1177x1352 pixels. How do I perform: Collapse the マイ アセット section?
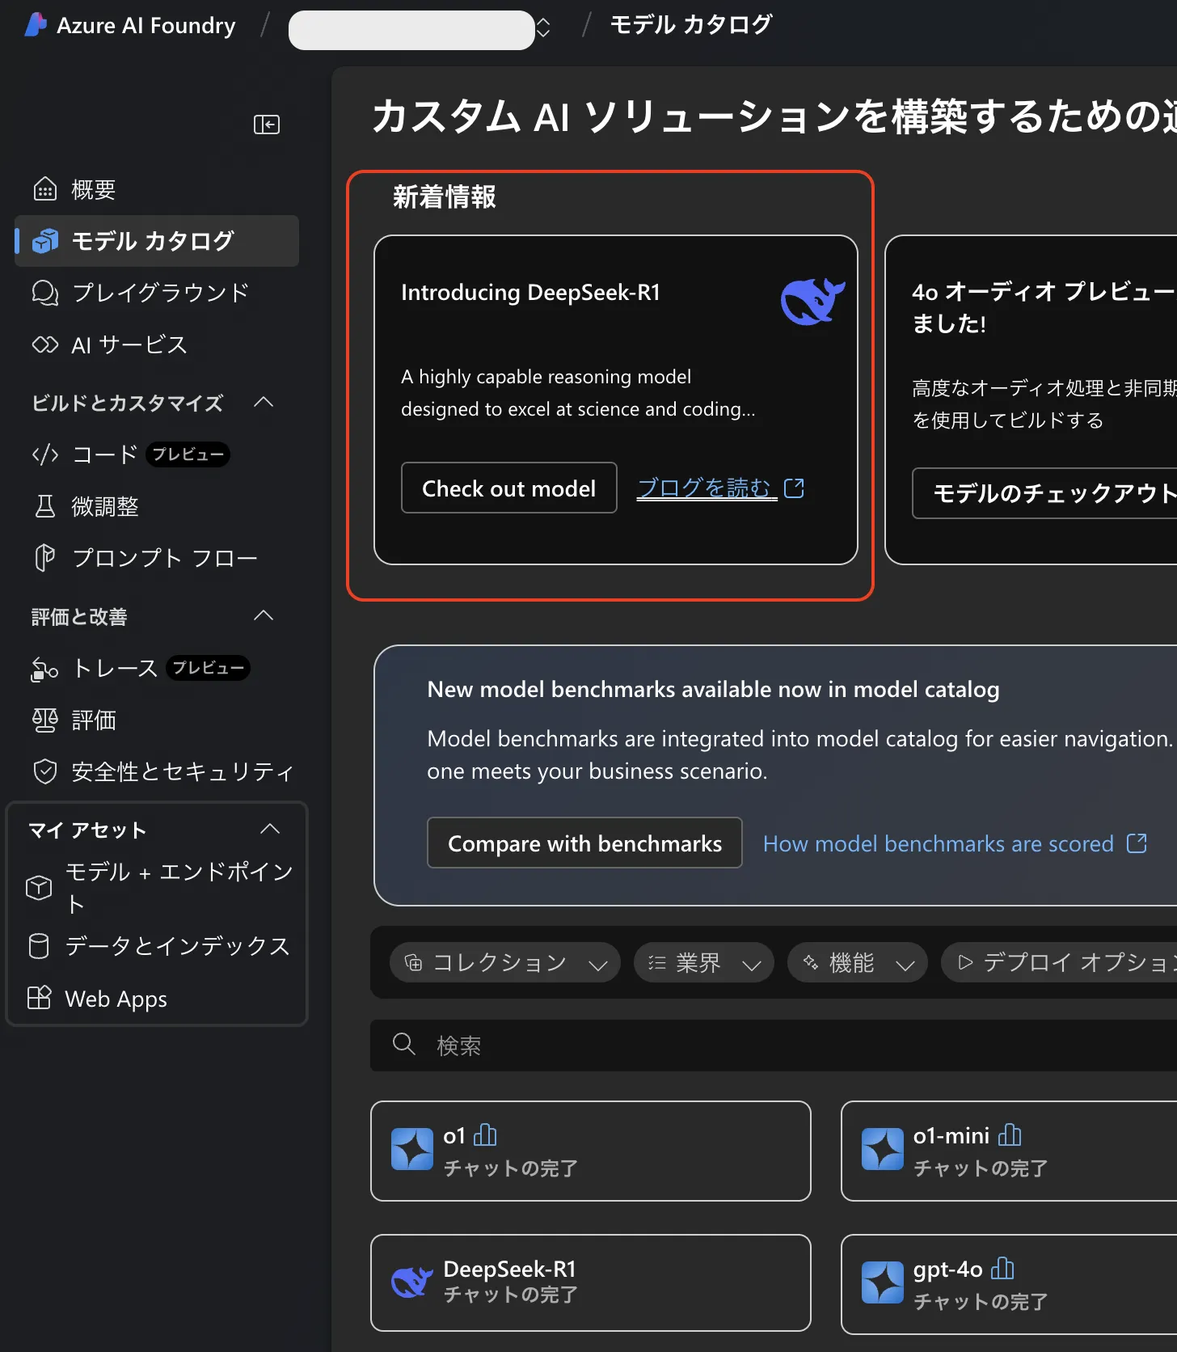[x=270, y=829]
